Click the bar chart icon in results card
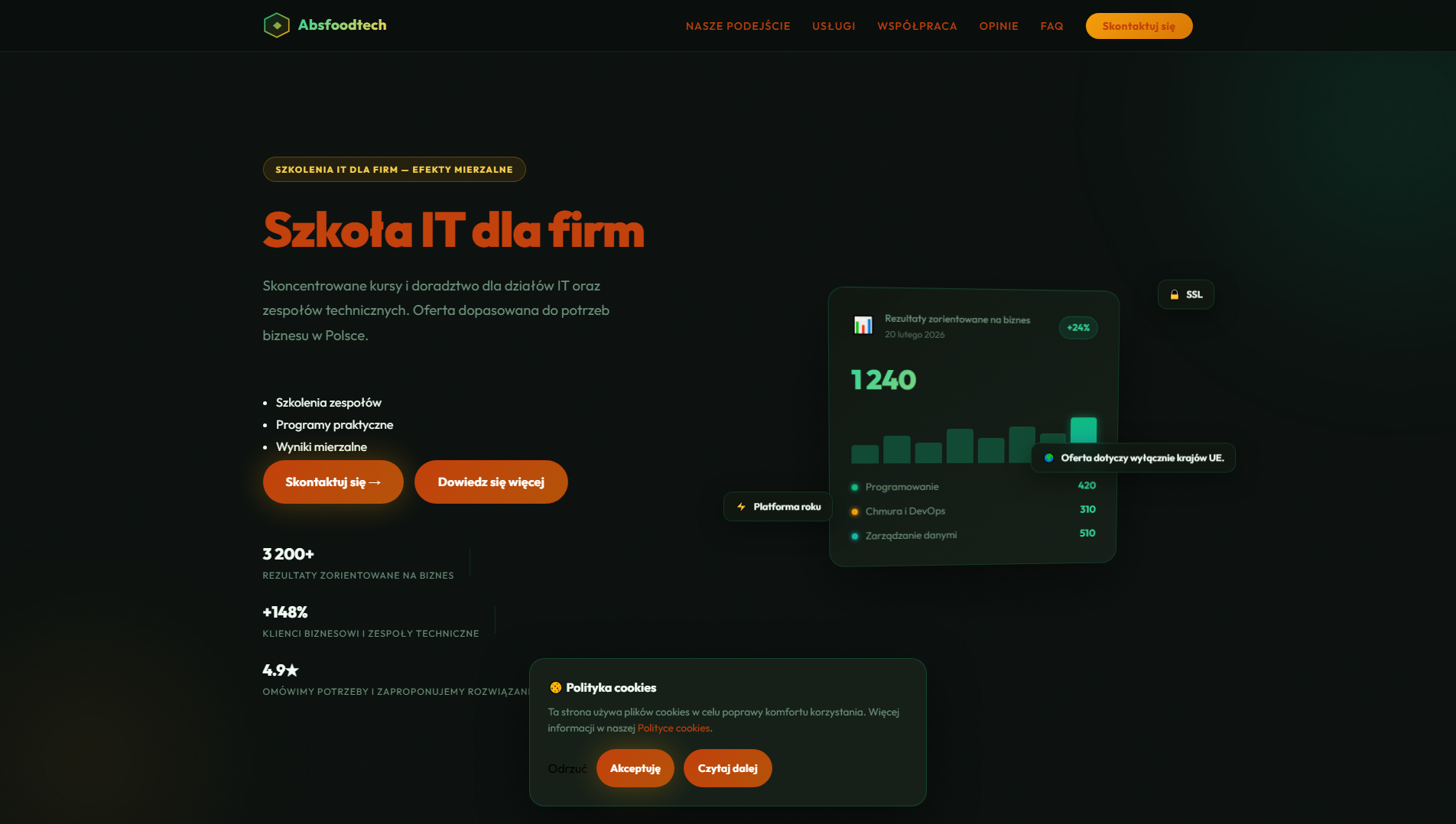This screenshot has width=1456, height=824. pos(863,326)
